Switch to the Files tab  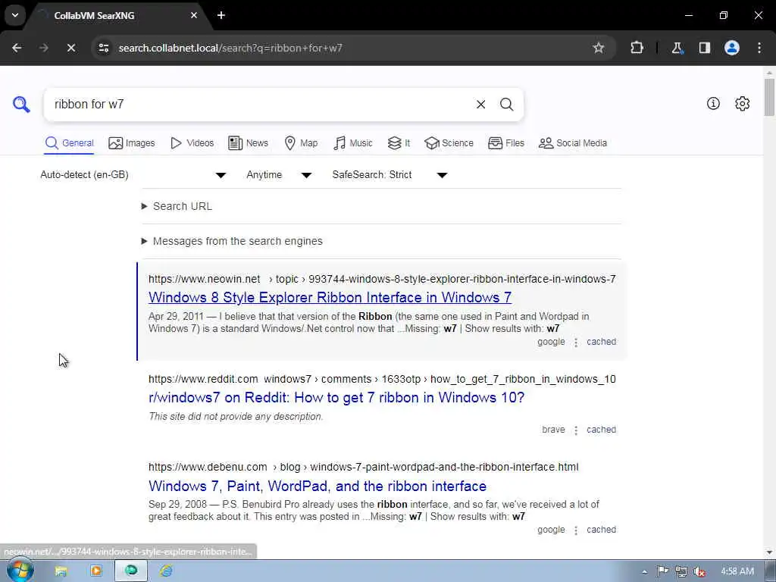point(505,143)
